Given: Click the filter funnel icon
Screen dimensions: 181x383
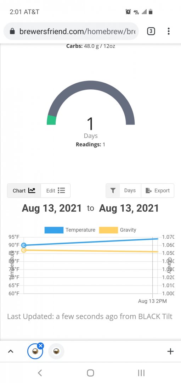Looking at the screenshot, I should 113,190.
